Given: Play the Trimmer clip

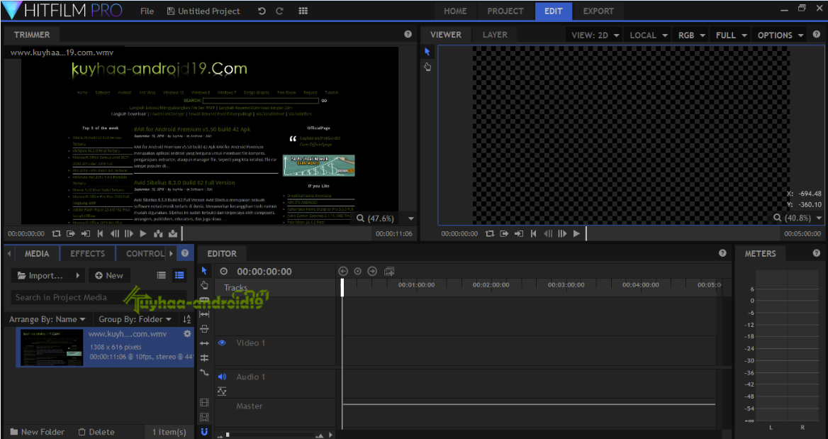Looking at the screenshot, I should point(143,233).
